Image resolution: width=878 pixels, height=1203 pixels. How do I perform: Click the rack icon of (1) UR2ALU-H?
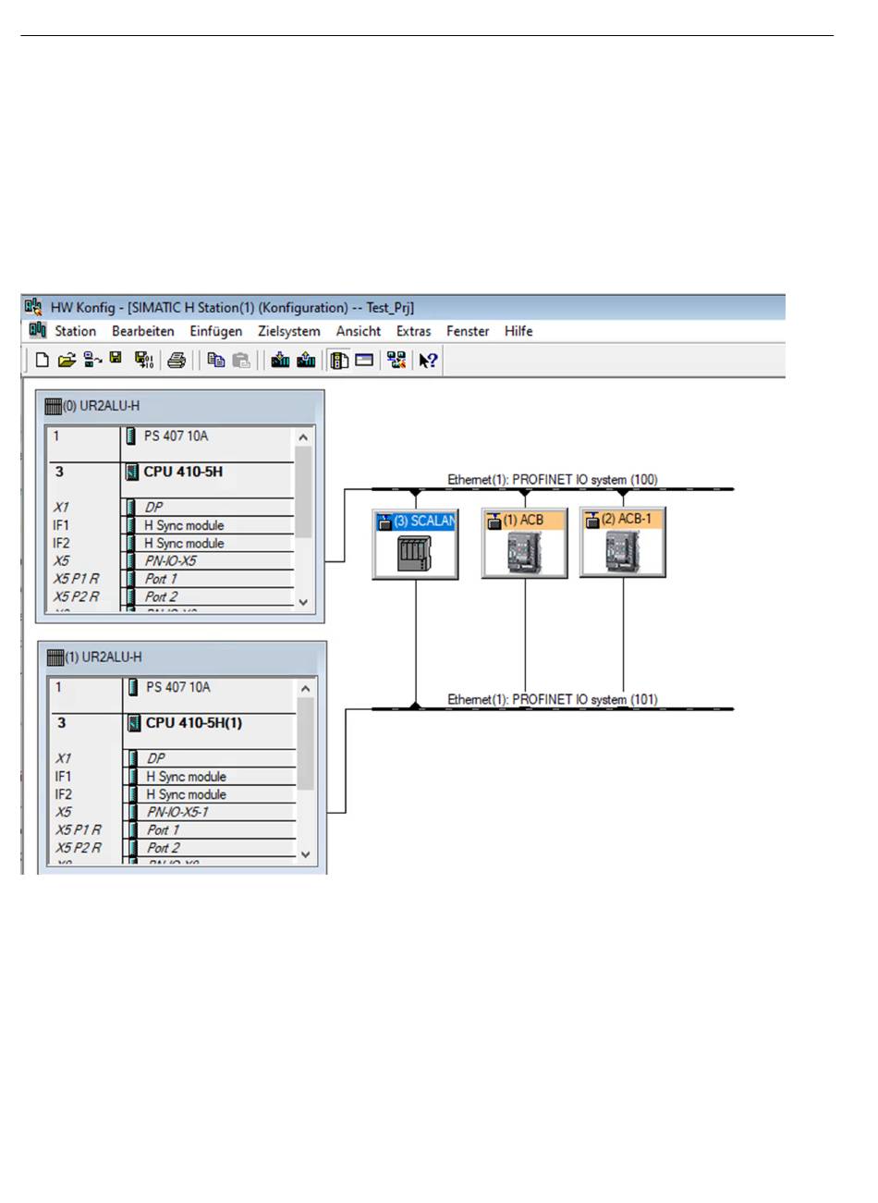(x=55, y=657)
